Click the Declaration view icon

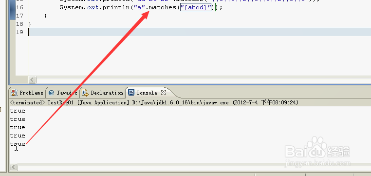pos(85,93)
